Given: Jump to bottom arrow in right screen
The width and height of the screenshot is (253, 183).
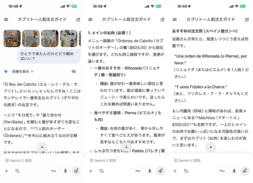Looking at the screenshot, I should point(211,147).
